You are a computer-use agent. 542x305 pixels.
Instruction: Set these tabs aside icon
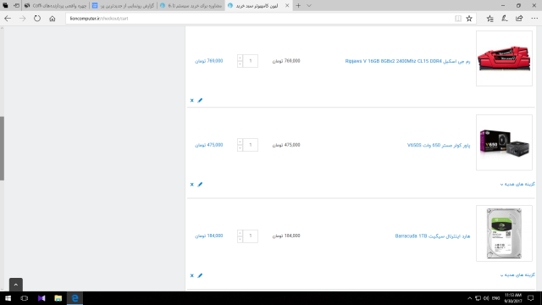tap(16, 6)
